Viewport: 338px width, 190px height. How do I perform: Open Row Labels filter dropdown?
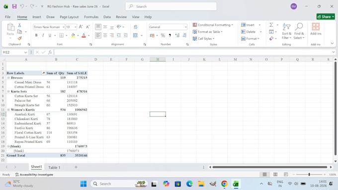coord(43,73)
